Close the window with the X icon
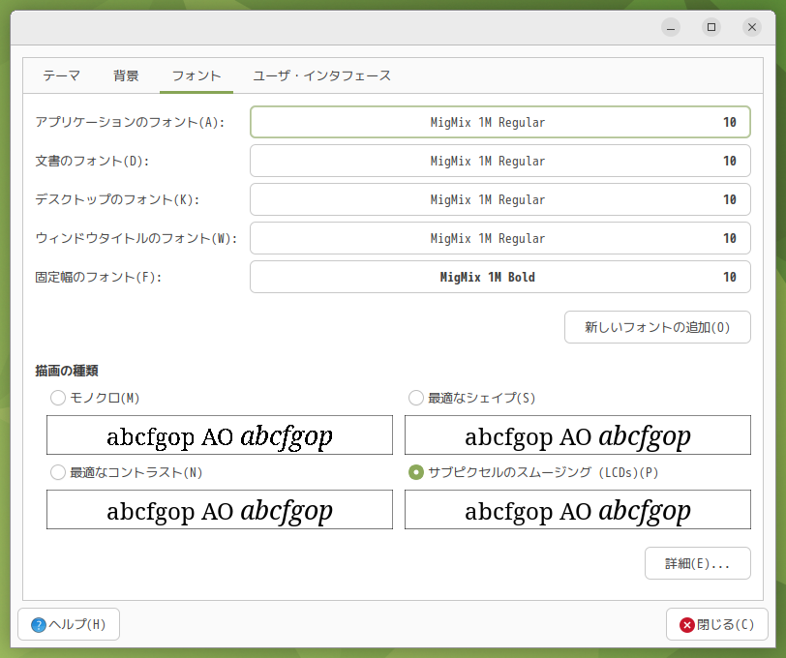 [x=752, y=27]
